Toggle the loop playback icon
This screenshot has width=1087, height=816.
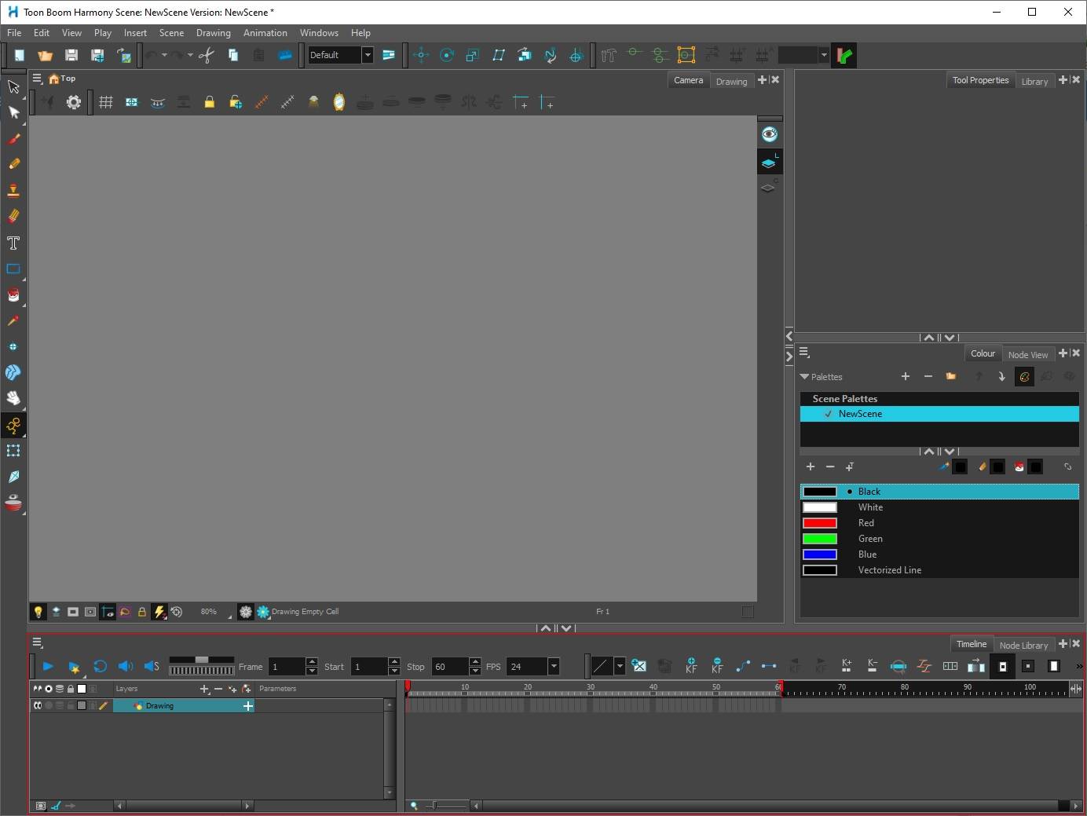tap(100, 667)
